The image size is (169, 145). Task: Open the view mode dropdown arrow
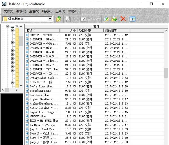(x=137, y=19)
